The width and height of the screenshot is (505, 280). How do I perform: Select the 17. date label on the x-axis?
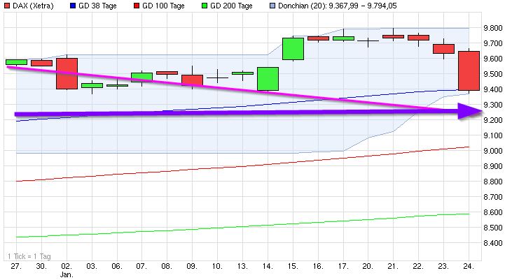point(343,266)
